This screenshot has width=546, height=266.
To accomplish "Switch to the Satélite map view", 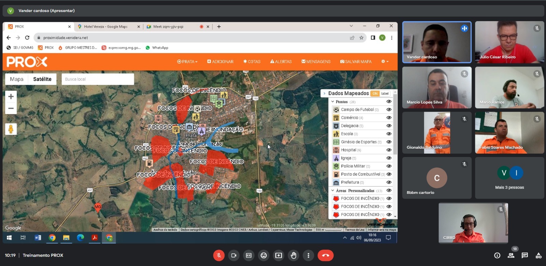I will [x=42, y=79].
